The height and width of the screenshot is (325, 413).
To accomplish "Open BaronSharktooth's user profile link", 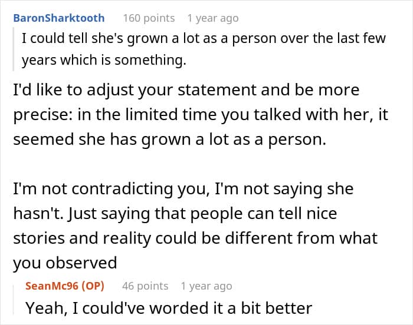I will [x=59, y=18].
